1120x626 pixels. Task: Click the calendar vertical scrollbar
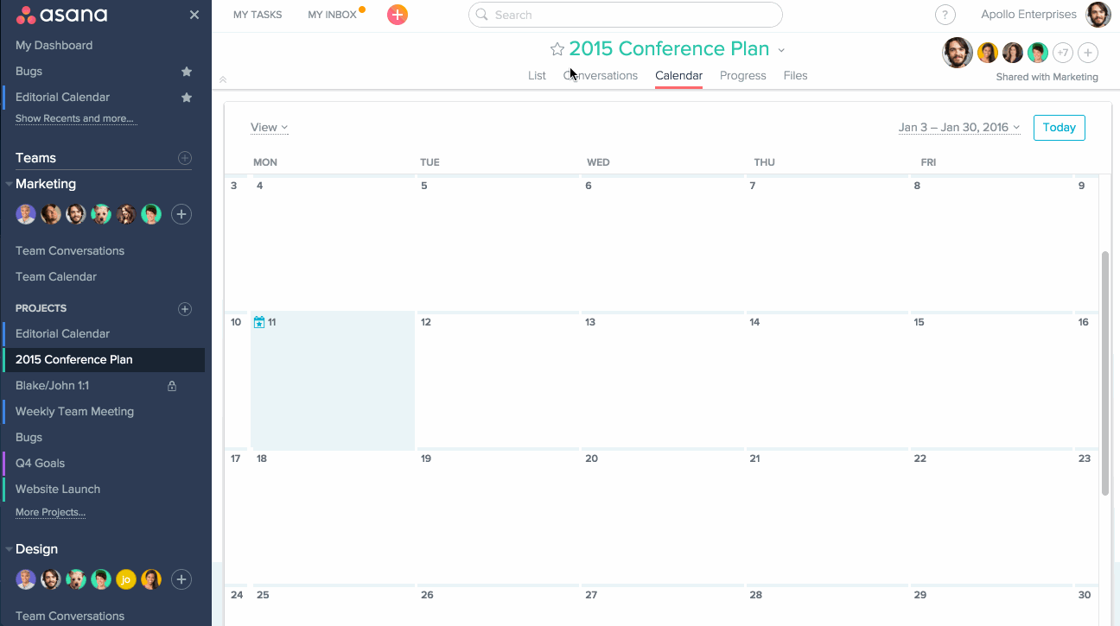pyautogui.click(x=1105, y=371)
